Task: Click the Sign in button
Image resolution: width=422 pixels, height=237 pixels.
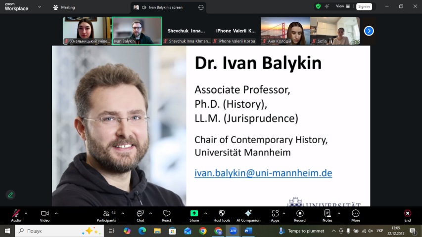Action: [364, 6]
